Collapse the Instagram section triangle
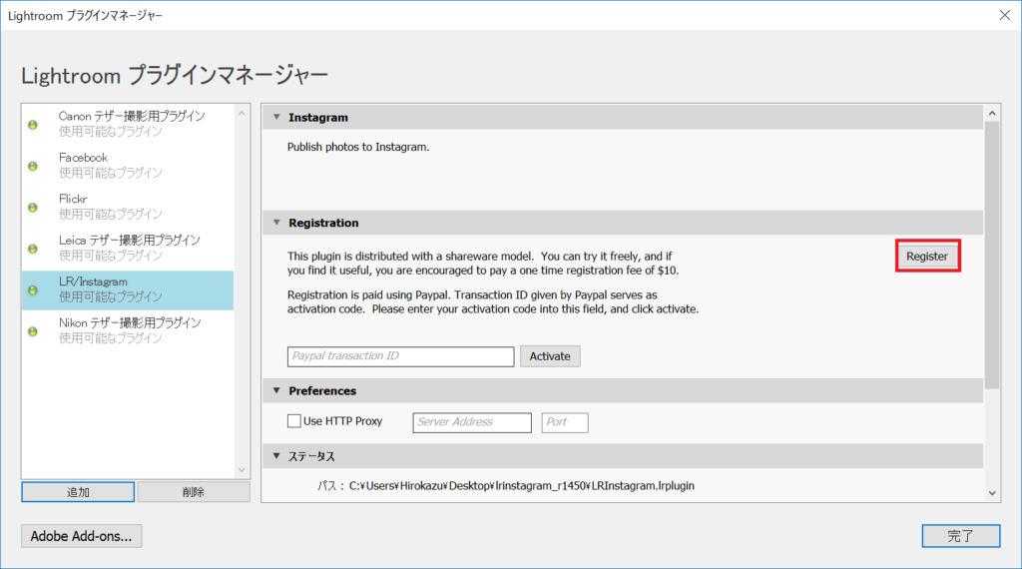 point(276,118)
